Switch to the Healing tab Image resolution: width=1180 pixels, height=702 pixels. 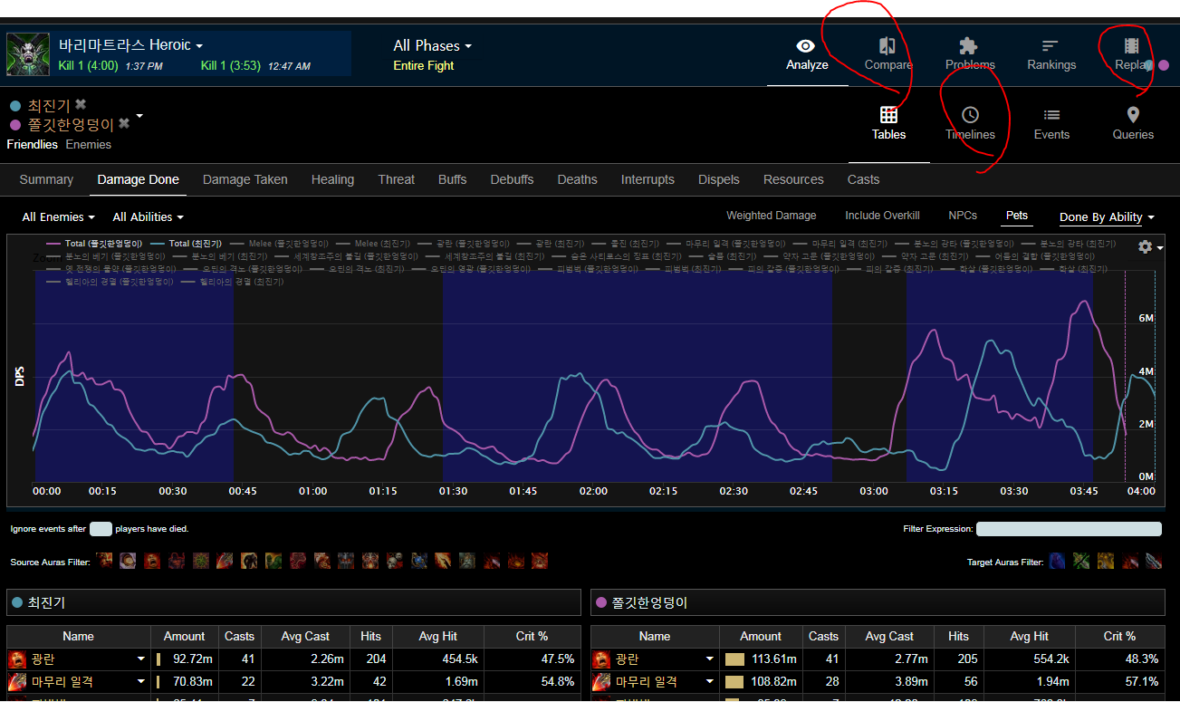pyautogui.click(x=332, y=179)
